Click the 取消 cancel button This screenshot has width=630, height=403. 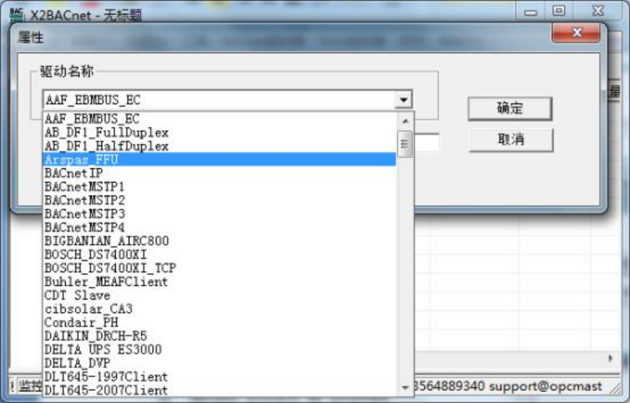[510, 140]
